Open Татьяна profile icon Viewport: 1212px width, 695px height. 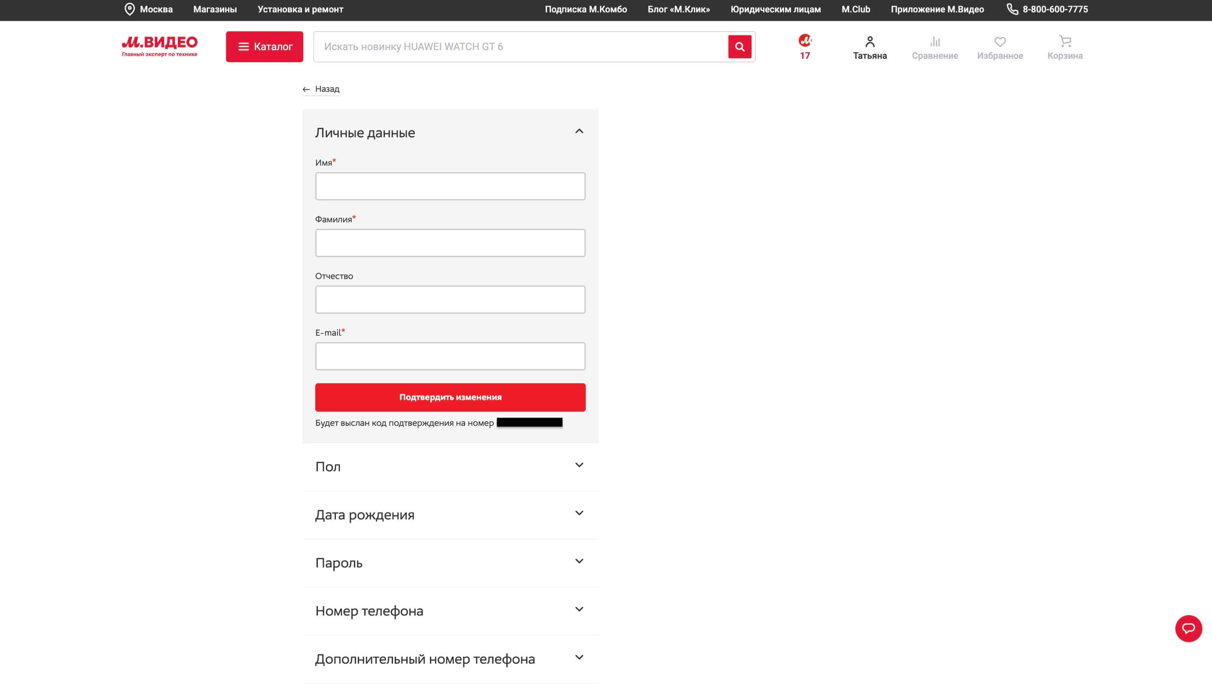click(870, 47)
